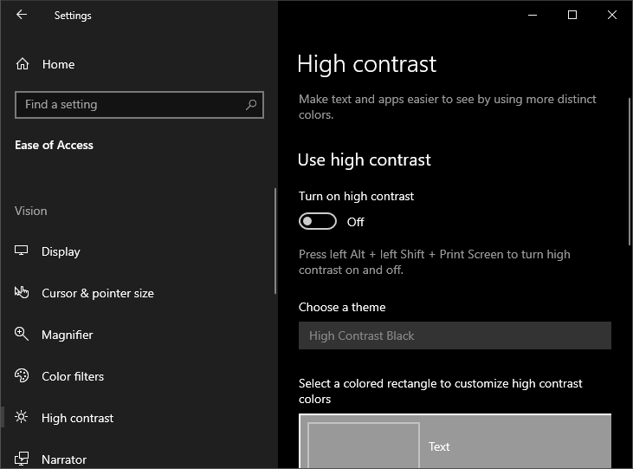The image size is (633, 469).
Task: Click the Find a setting search box
Action: pos(130,105)
